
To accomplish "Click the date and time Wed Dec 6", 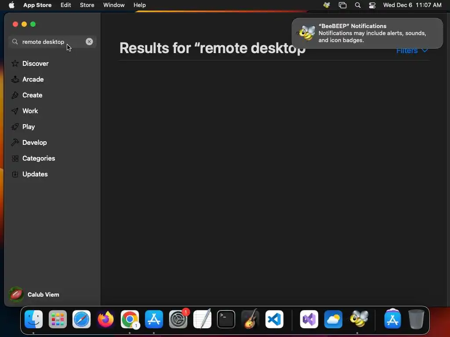I will (x=412, y=5).
